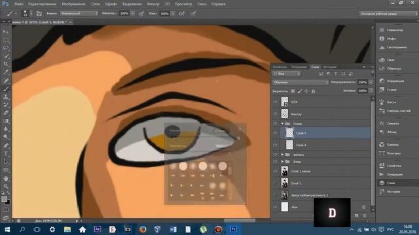Open After Effects from the taskbar
This screenshot has width=419, height=235.
click(98, 229)
